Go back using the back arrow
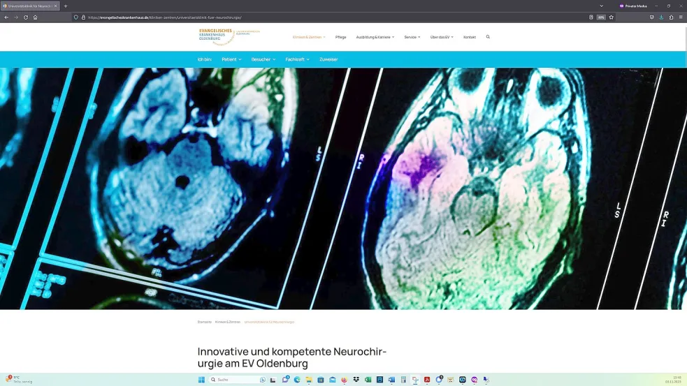The image size is (687, 386). coord(6,17)
